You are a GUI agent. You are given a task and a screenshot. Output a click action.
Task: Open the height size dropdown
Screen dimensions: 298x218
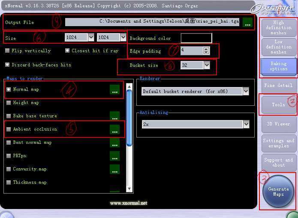coord(123,37)
